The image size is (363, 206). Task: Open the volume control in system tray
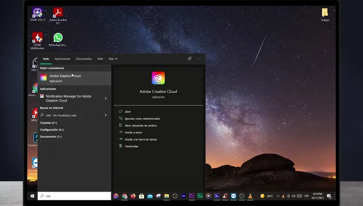(293, 196)
